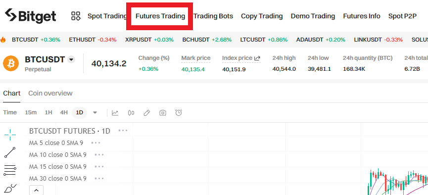Image resolution: width=428 pixels, height=195 pixels.
Task: Select the brush drawing tool
Action: [x=10, y=189]
